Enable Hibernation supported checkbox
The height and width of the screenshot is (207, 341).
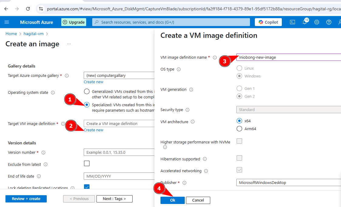pyautogui.click(x=239, y=158)
